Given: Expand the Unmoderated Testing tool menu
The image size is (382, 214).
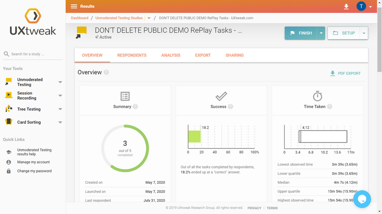Looking at the screenshot, I should click(60, 82).
